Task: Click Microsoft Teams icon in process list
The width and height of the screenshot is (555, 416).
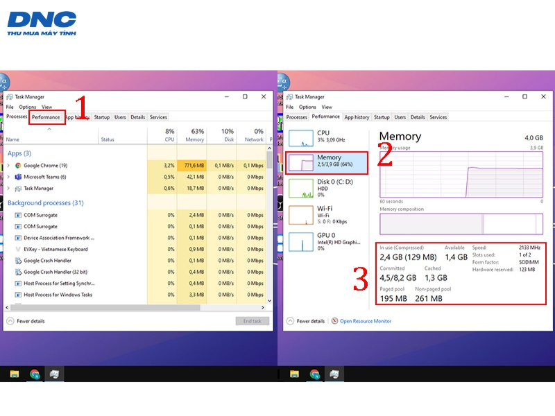Action: (18, 177)
